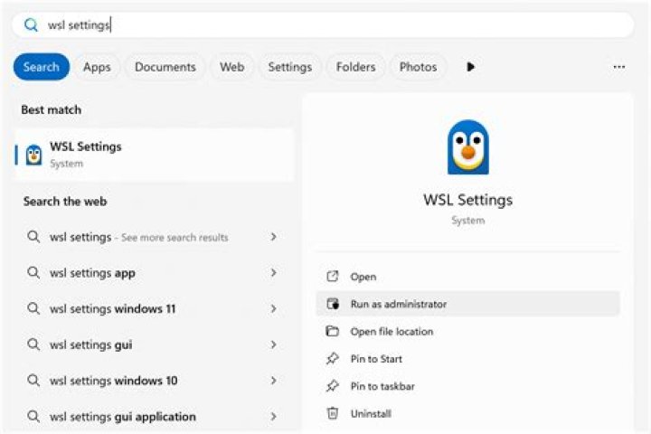Expand chevron next to wsl settings windows 11
Viewport: 651px width, 434px height.
[274, 308]
